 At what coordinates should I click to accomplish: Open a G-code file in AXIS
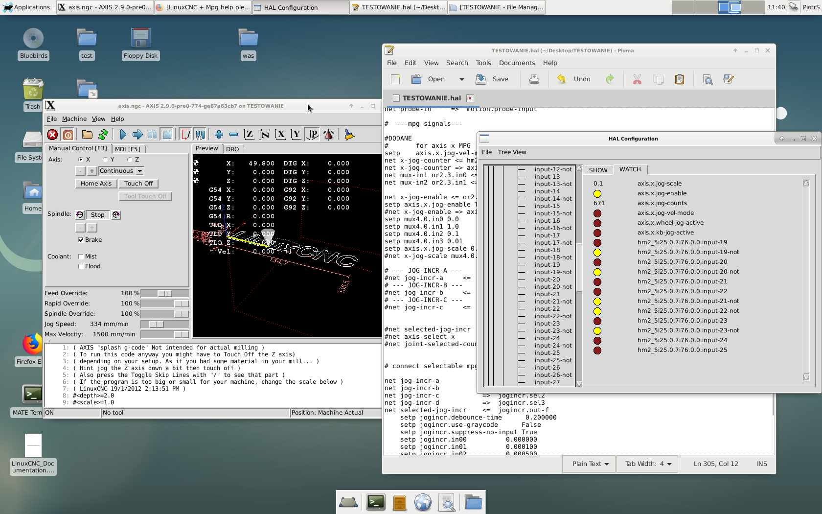88,135
